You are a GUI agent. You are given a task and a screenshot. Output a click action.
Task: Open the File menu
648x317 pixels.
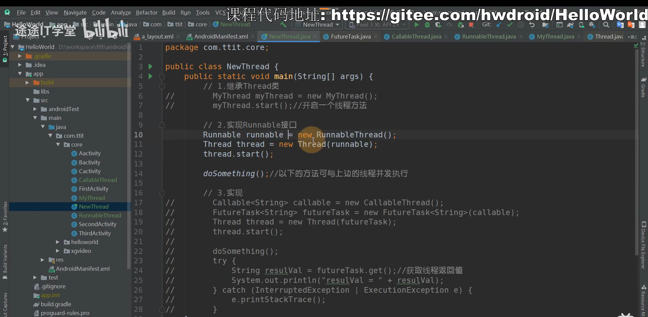point(21,12)
